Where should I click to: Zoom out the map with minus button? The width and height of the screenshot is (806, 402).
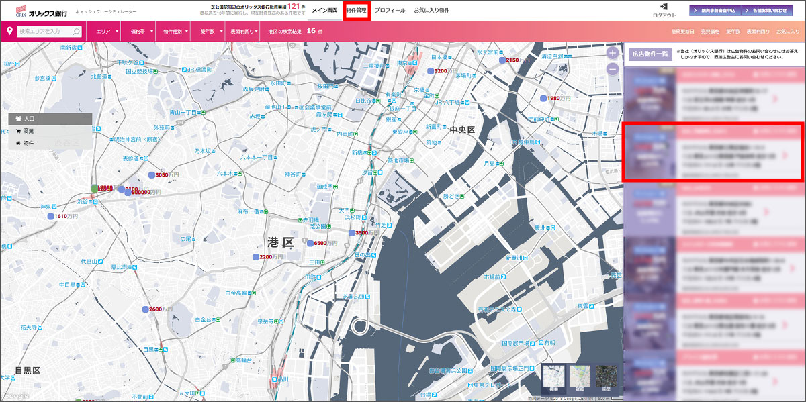(x=612, y=68)
